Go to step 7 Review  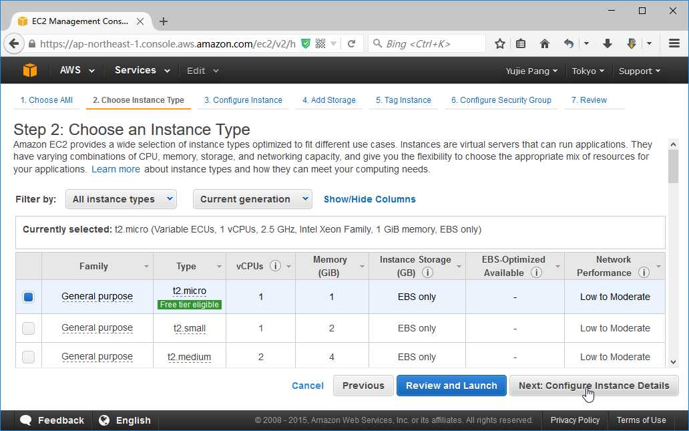(x=589, y=100)
